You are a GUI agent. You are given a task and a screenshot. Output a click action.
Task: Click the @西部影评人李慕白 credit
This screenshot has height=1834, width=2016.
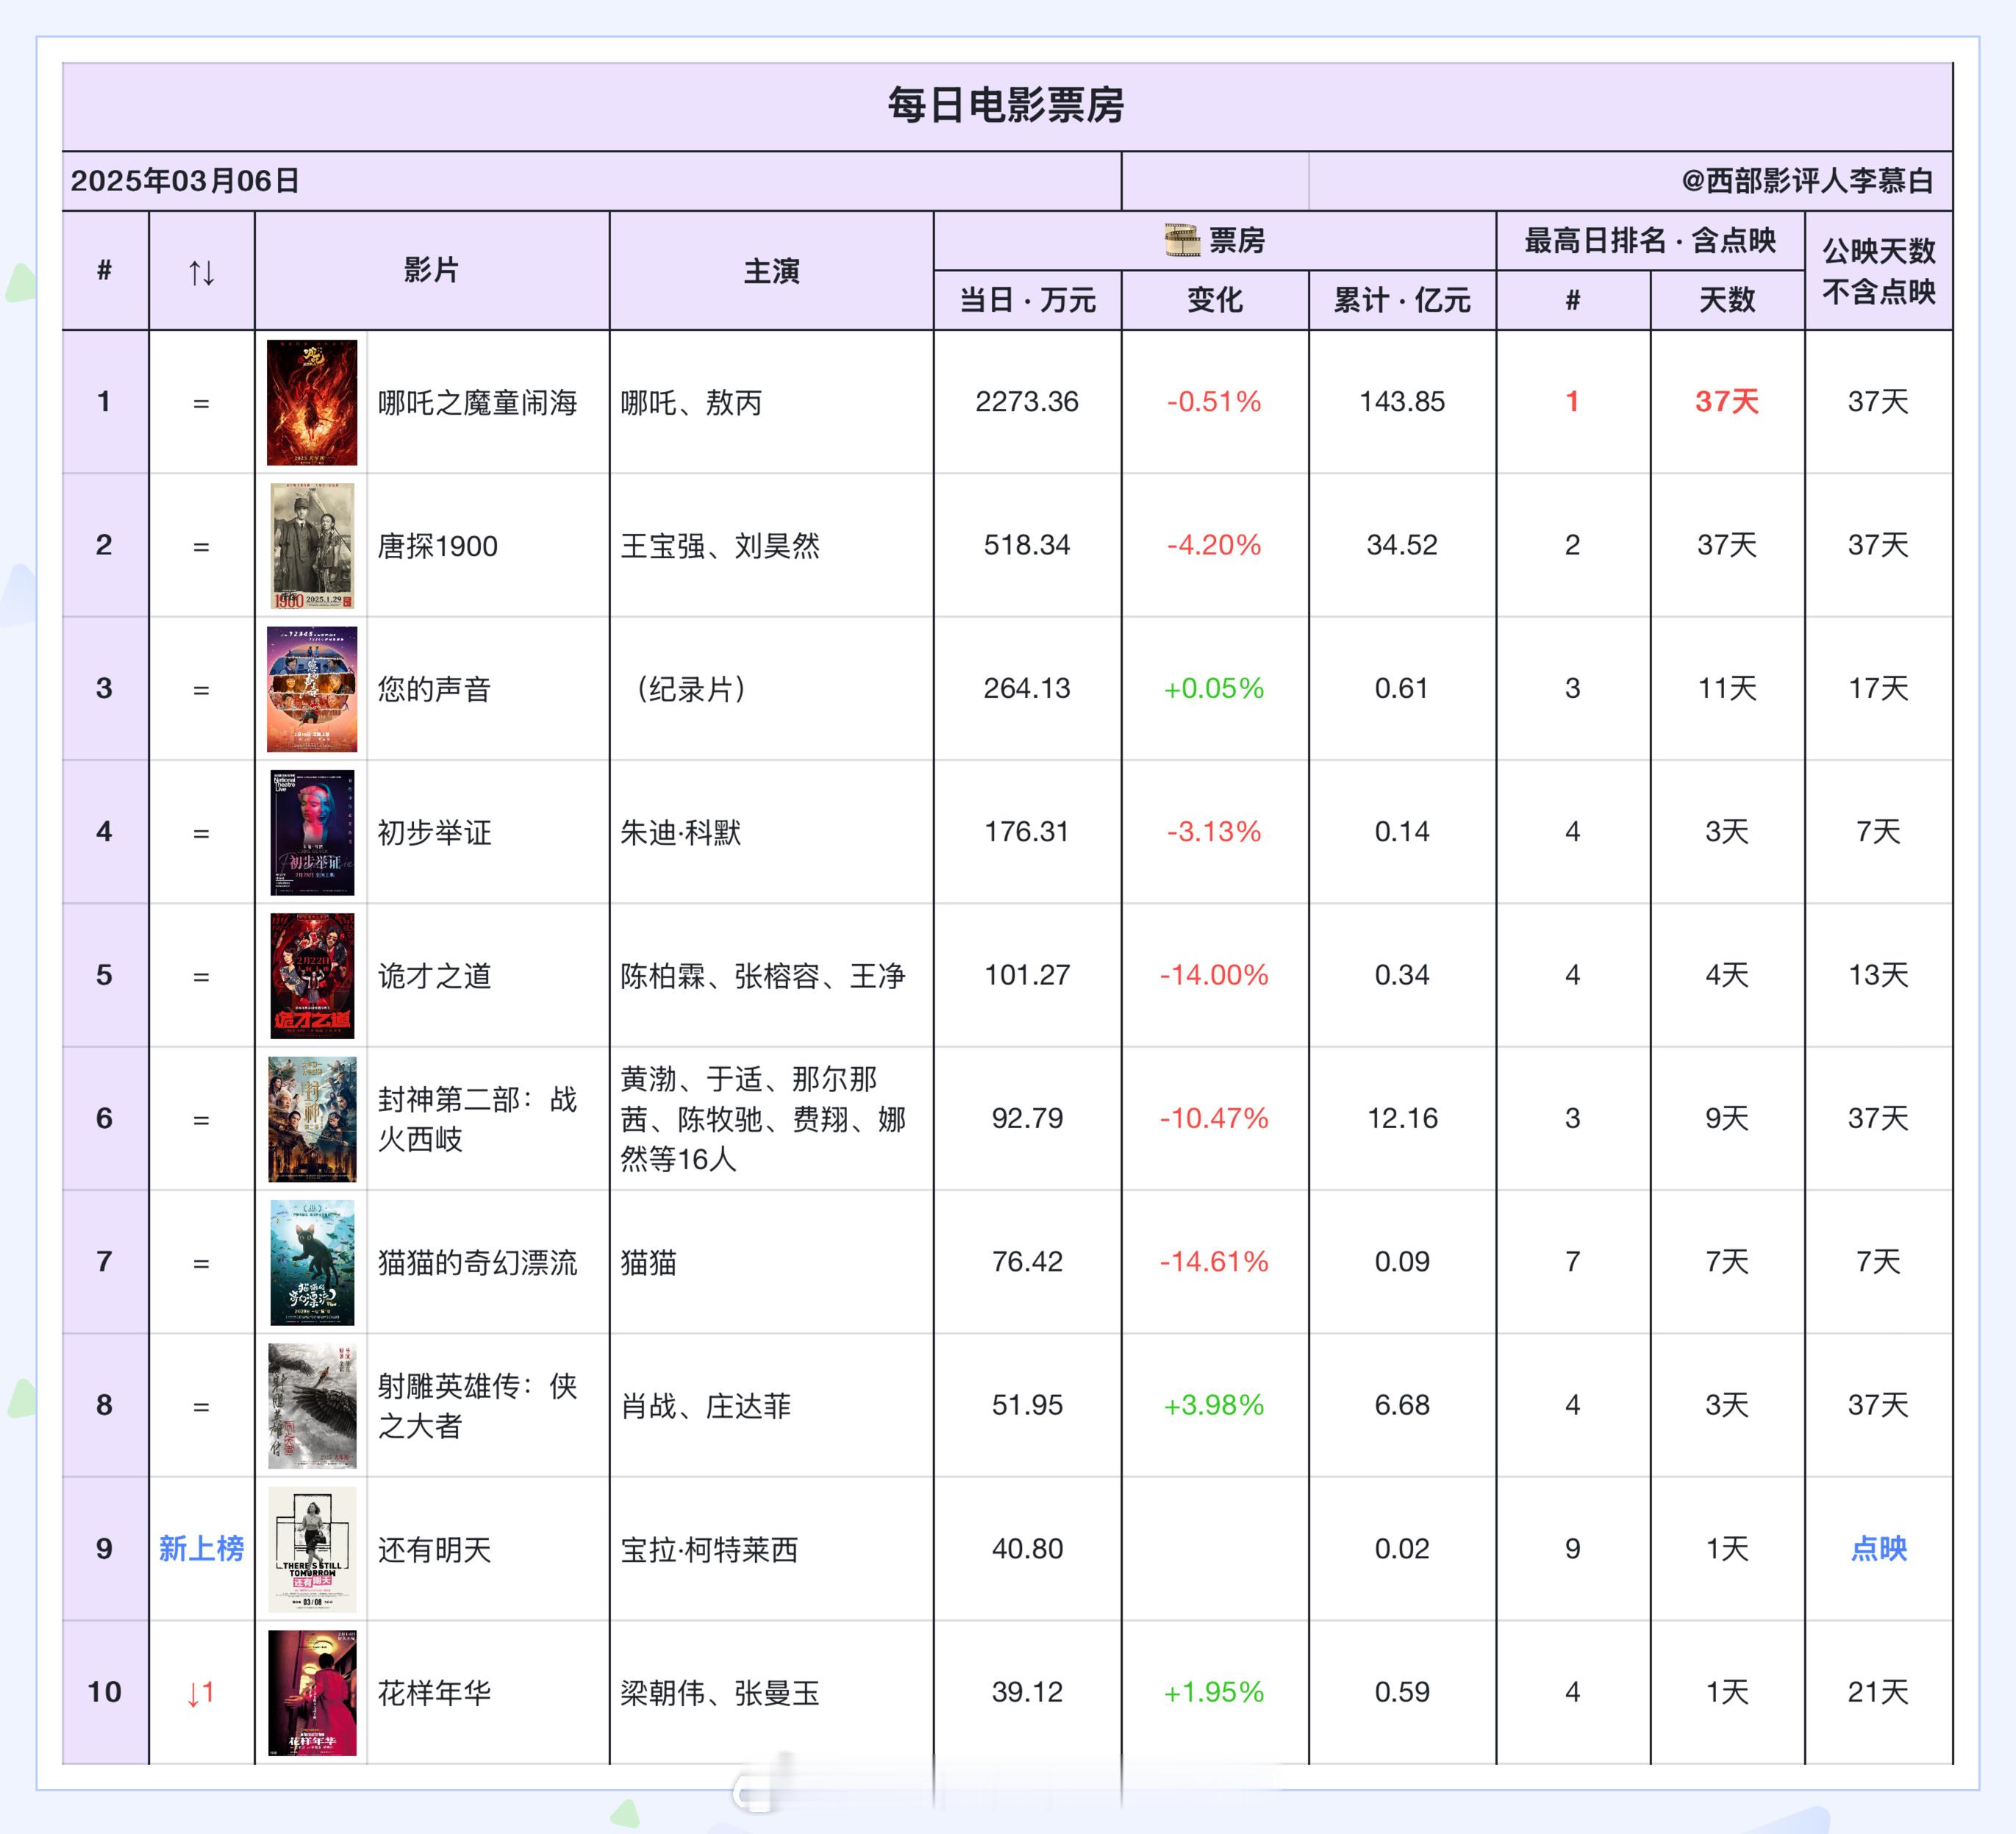pyautogui.click(x=1807, y=181)
